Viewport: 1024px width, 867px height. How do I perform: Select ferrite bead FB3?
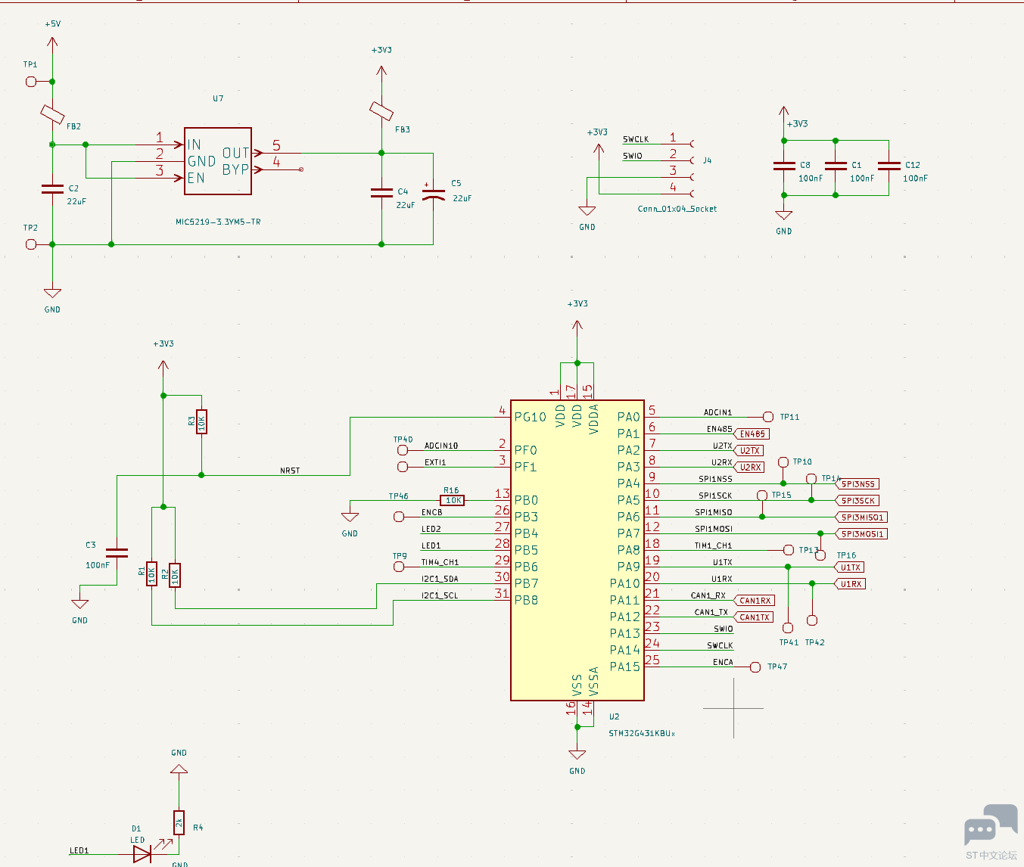pos(381,110)
